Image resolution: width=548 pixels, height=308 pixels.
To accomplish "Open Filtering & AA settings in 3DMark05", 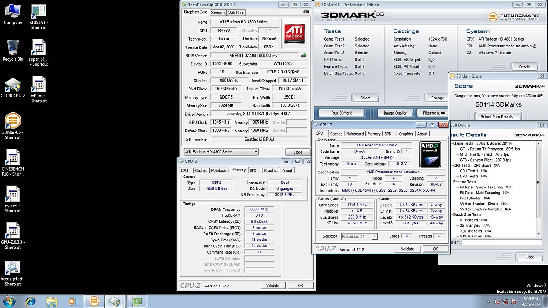I will pyautogui.click(x=434, y=113).
